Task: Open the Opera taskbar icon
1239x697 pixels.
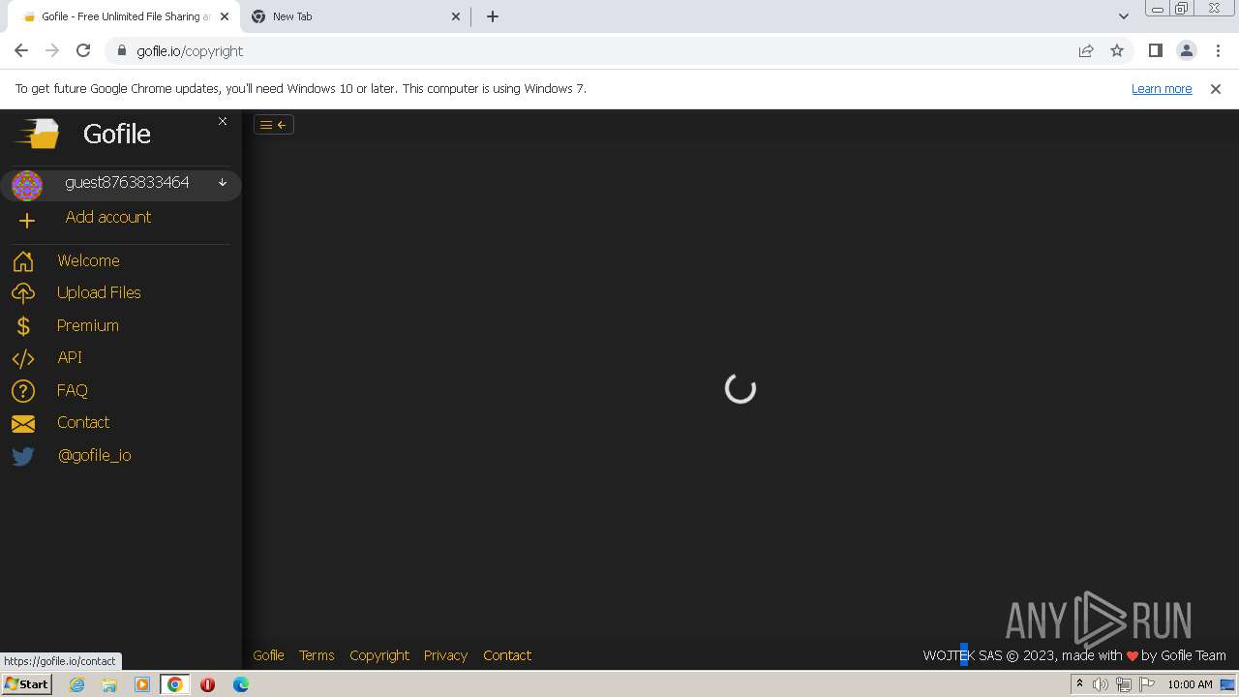Action: coord(207,684)
